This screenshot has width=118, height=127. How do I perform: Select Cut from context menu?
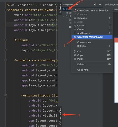[92, 52]
